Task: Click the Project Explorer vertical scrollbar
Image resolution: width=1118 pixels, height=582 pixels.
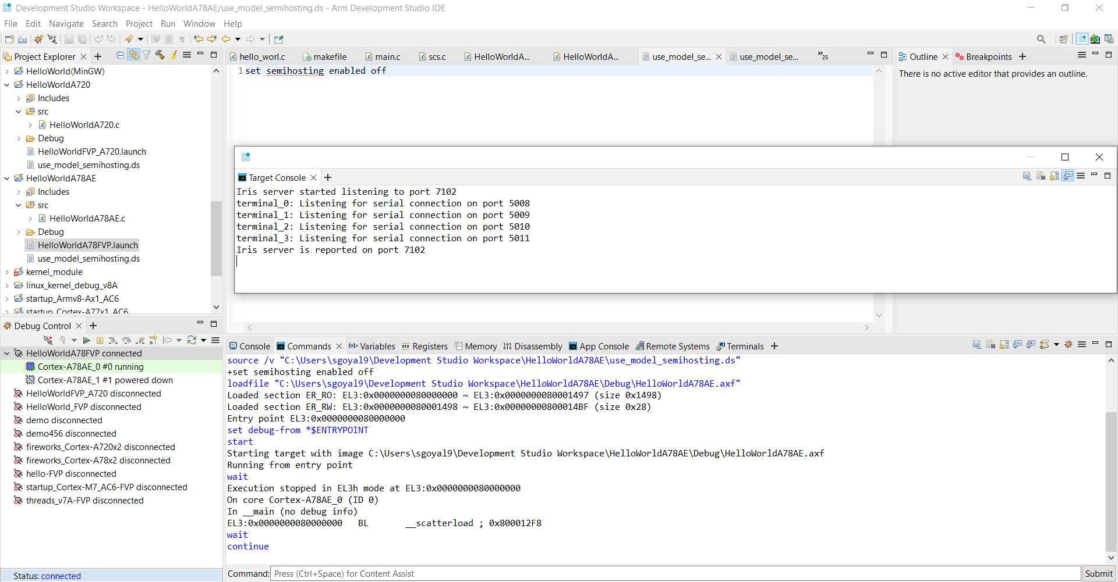Action: pos(216,238)
